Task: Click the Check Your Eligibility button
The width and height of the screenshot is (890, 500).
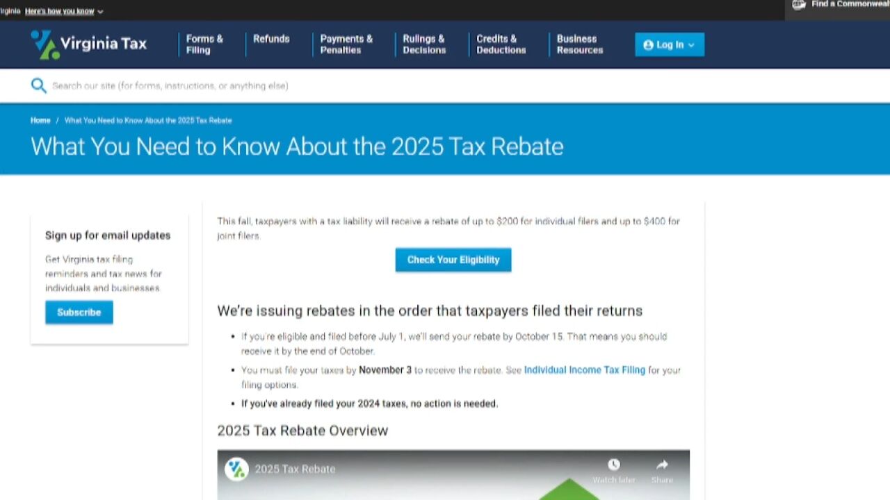Action: (453, 260)
